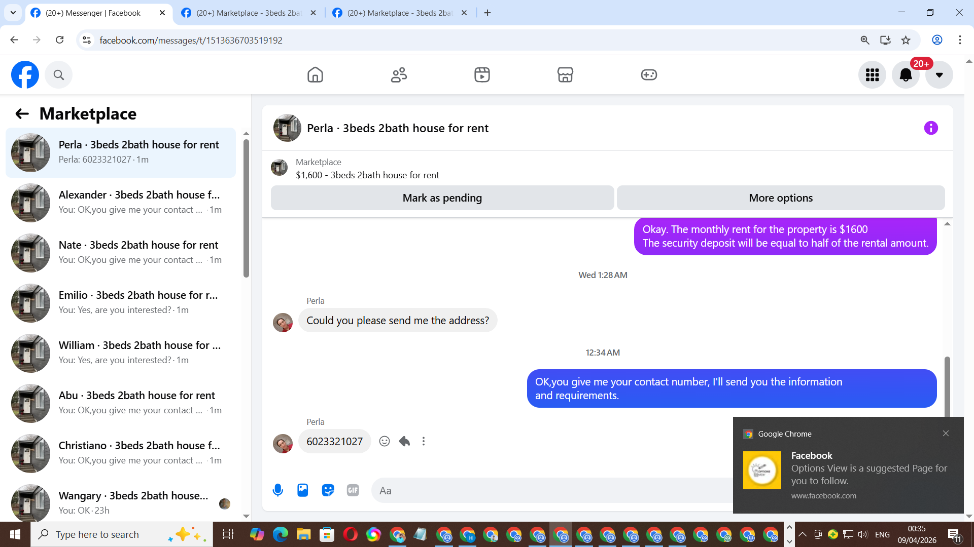Screen dimensions: 974x547
Task: Click conversation information icon
Action: point(931,128)
